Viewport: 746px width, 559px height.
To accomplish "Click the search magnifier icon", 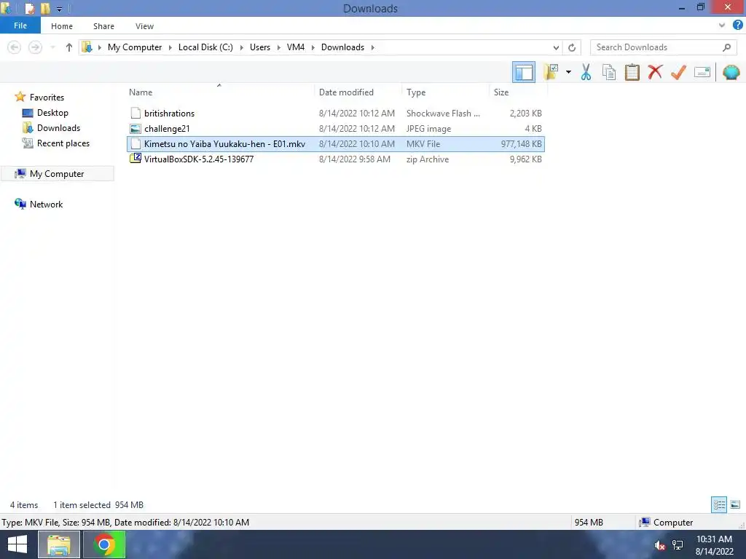I will [x=726, y=47].
